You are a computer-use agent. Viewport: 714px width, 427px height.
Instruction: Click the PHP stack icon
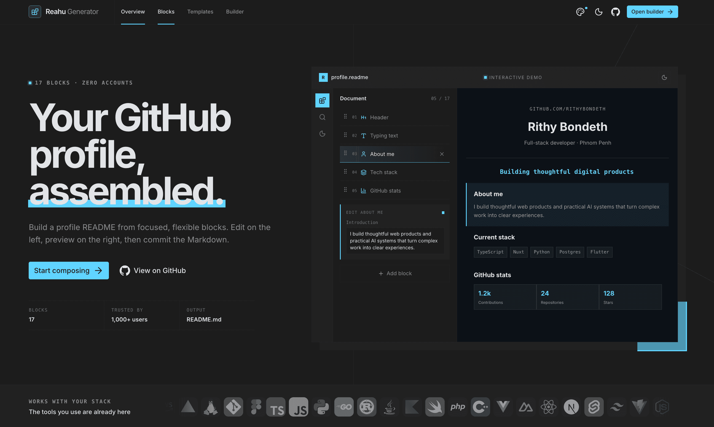pyautogui.click(x=458, y=407)
